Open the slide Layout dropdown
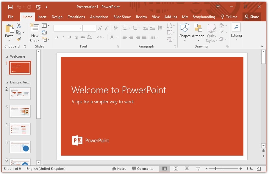 46,26
